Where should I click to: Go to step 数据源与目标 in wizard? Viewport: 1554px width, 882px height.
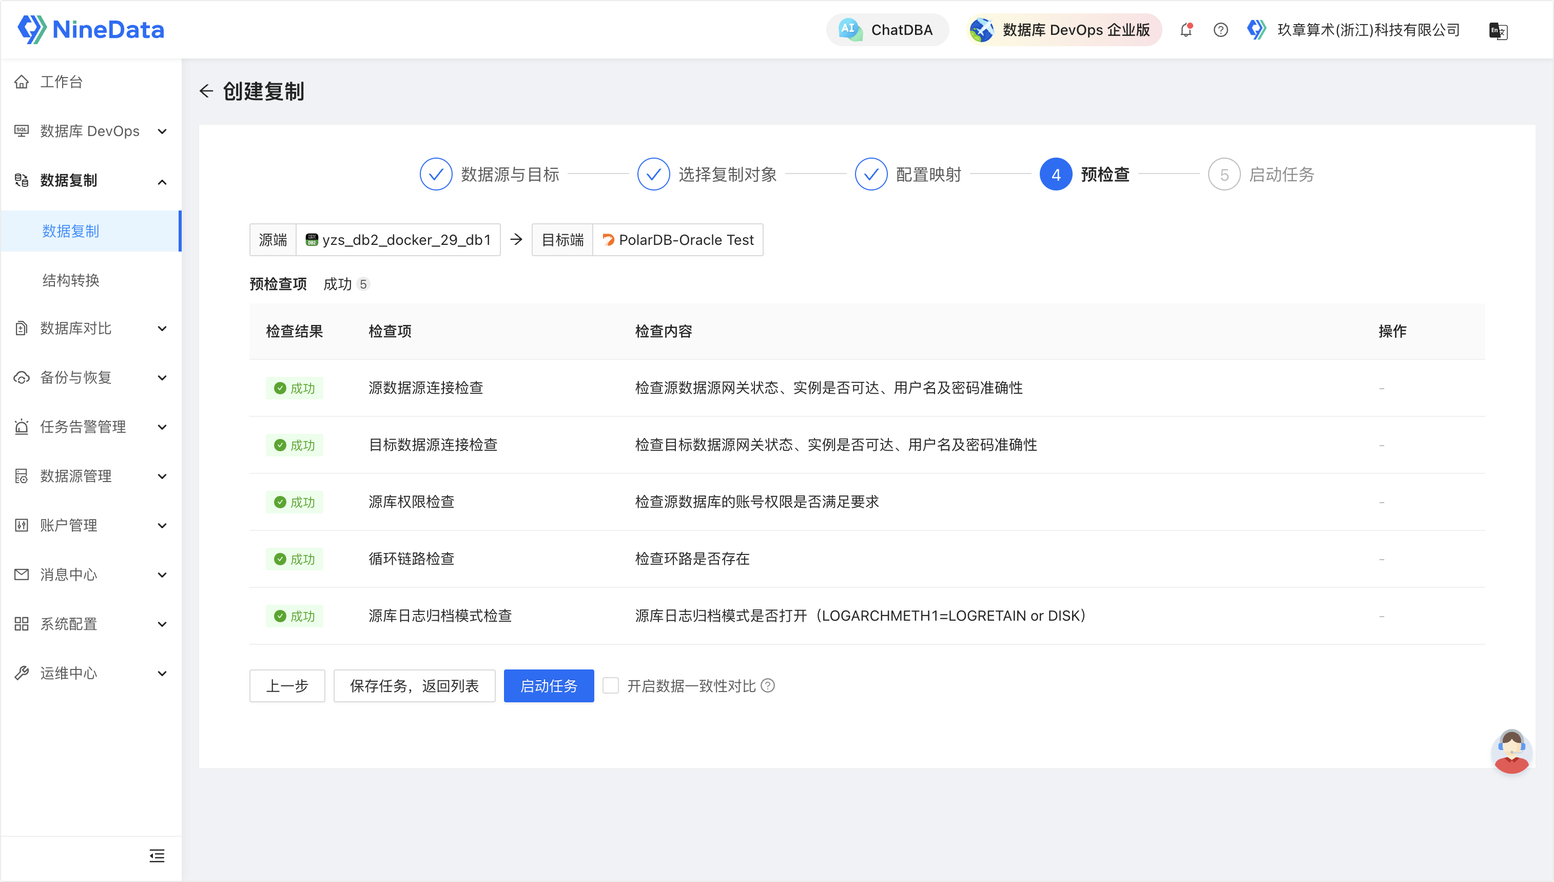(490, 175)
